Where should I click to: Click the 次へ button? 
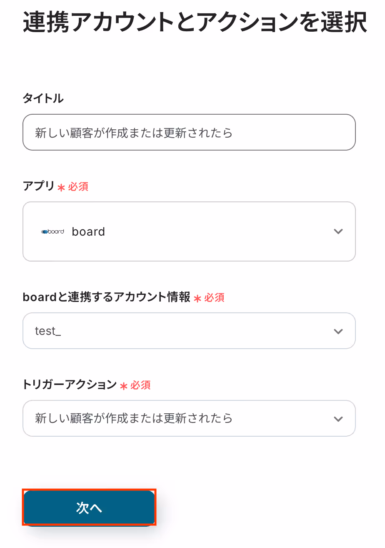(x=89, y=508)
